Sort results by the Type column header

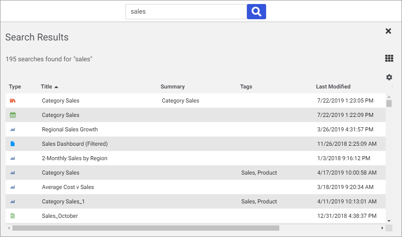point(15,86)
